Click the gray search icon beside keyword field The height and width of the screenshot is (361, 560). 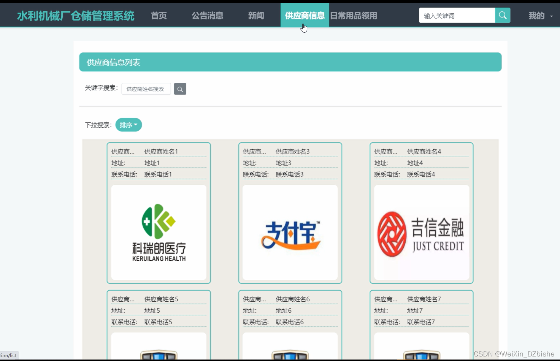pos(180,89)
